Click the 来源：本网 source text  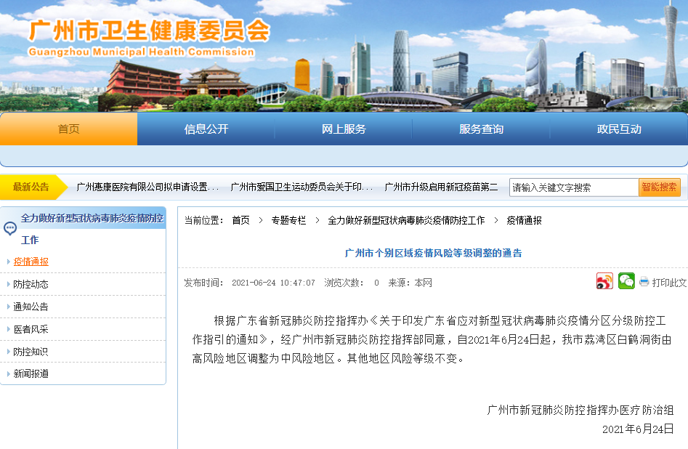[x=410, y=283]
